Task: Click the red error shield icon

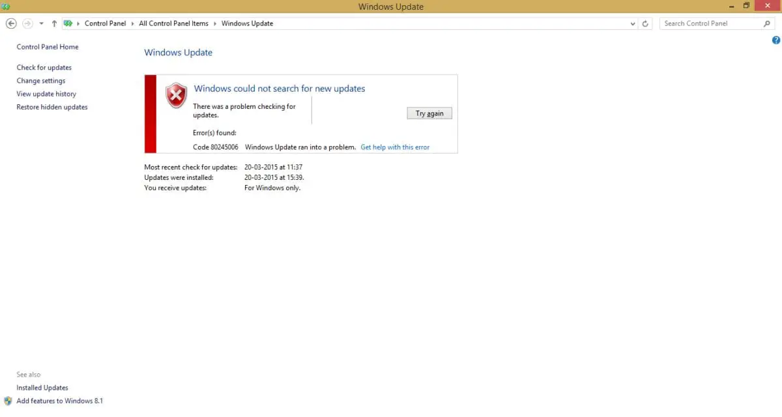Action: [x=176, y=95]
